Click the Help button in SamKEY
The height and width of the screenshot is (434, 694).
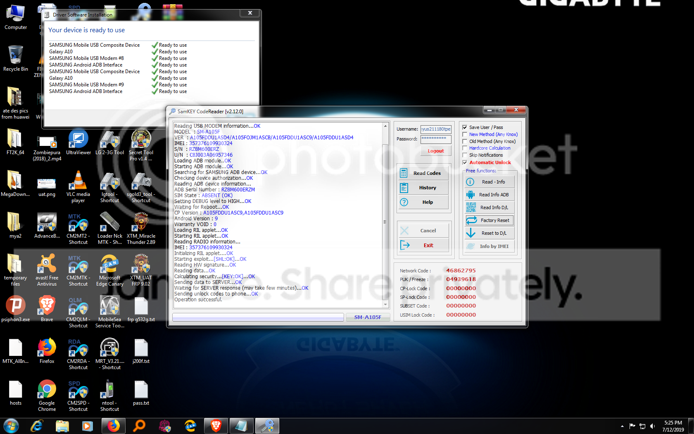tap(423, 202)
